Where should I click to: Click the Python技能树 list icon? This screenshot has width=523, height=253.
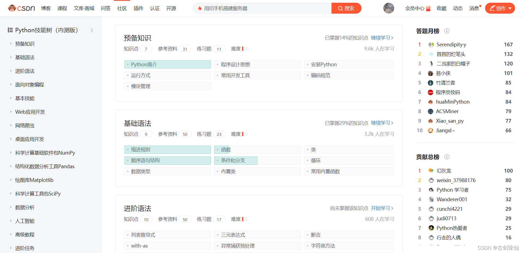click(x=10, y=30)
